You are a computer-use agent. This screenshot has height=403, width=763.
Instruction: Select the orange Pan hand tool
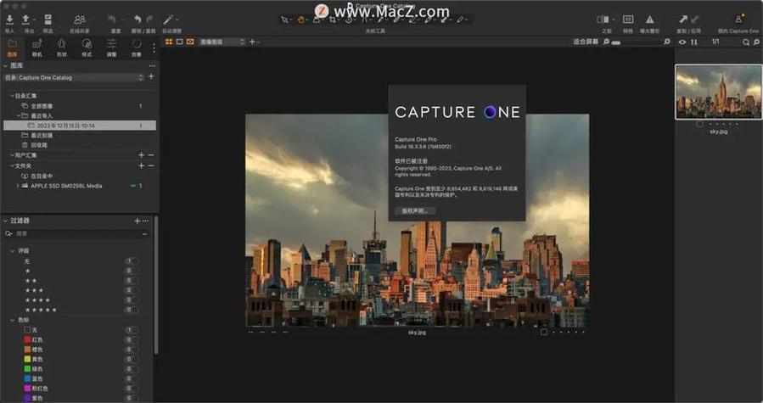pos(300,20)
